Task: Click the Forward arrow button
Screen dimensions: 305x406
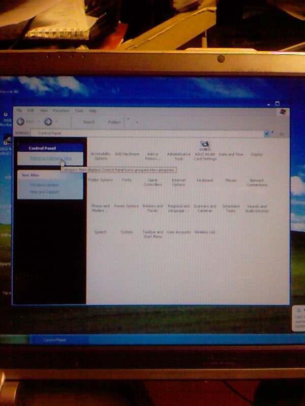Action: 48,122
